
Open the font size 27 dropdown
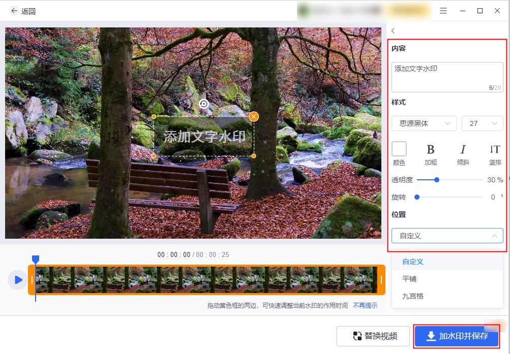pyautogui.click(x=483, y=123)
